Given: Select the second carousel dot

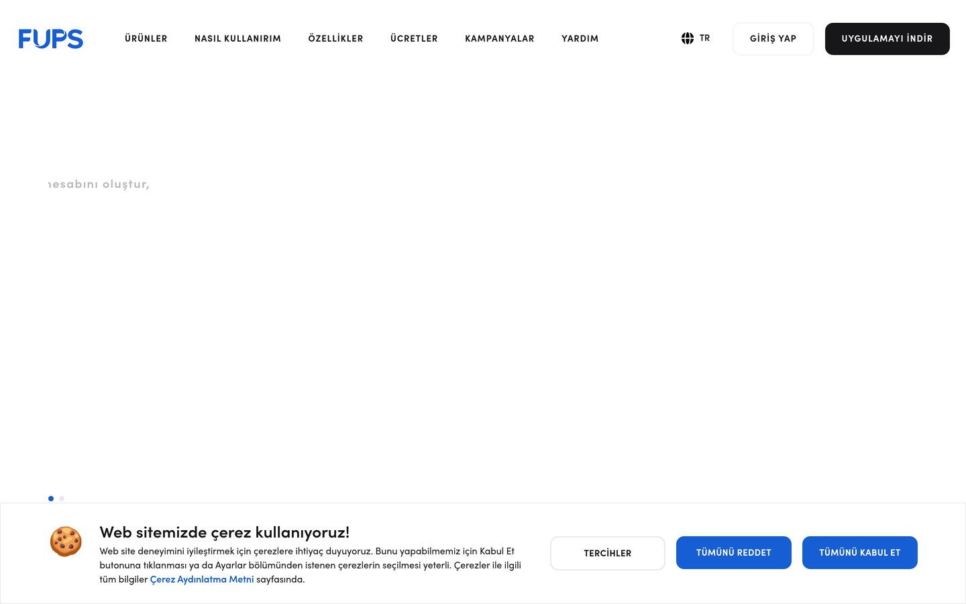Looking at the screenshot, I should (x=62, y=499).
